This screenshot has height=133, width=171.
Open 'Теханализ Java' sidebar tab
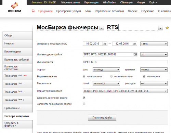tap(17, 100)
